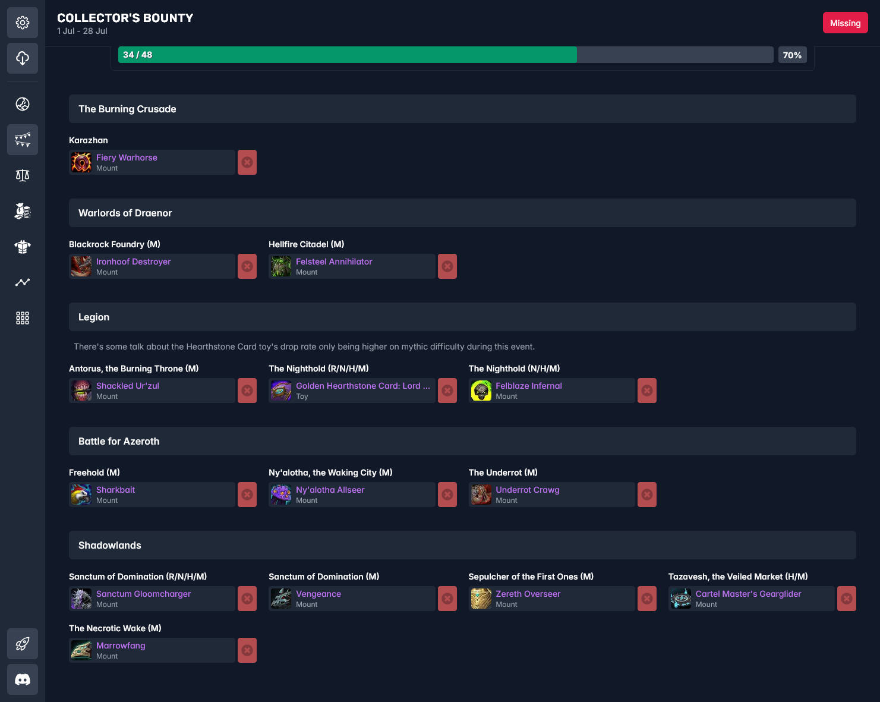Toggle the red X next to Golden Hearthstone Card
This screenshot has height=702, width=880.
(x=447, y=391)
